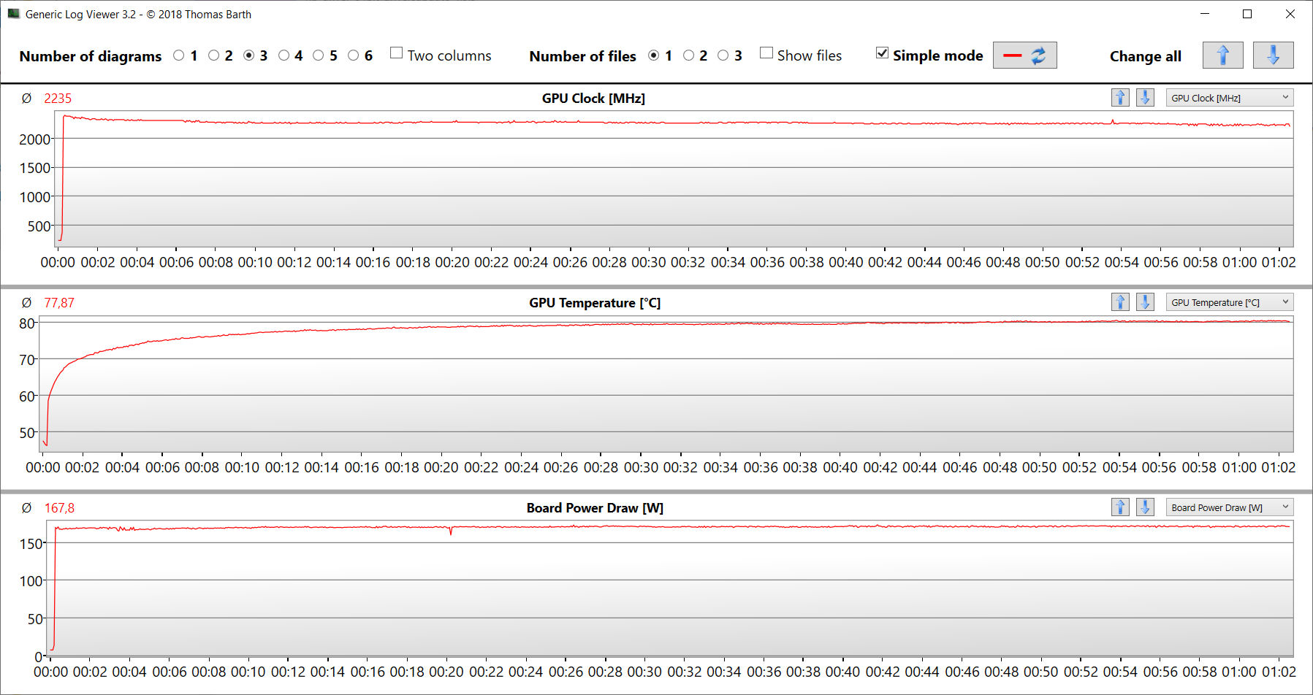The image size is (1313, 695).
Task: Select 1 for Number of files
Action: pyautogui.click(x=654, y=55)
